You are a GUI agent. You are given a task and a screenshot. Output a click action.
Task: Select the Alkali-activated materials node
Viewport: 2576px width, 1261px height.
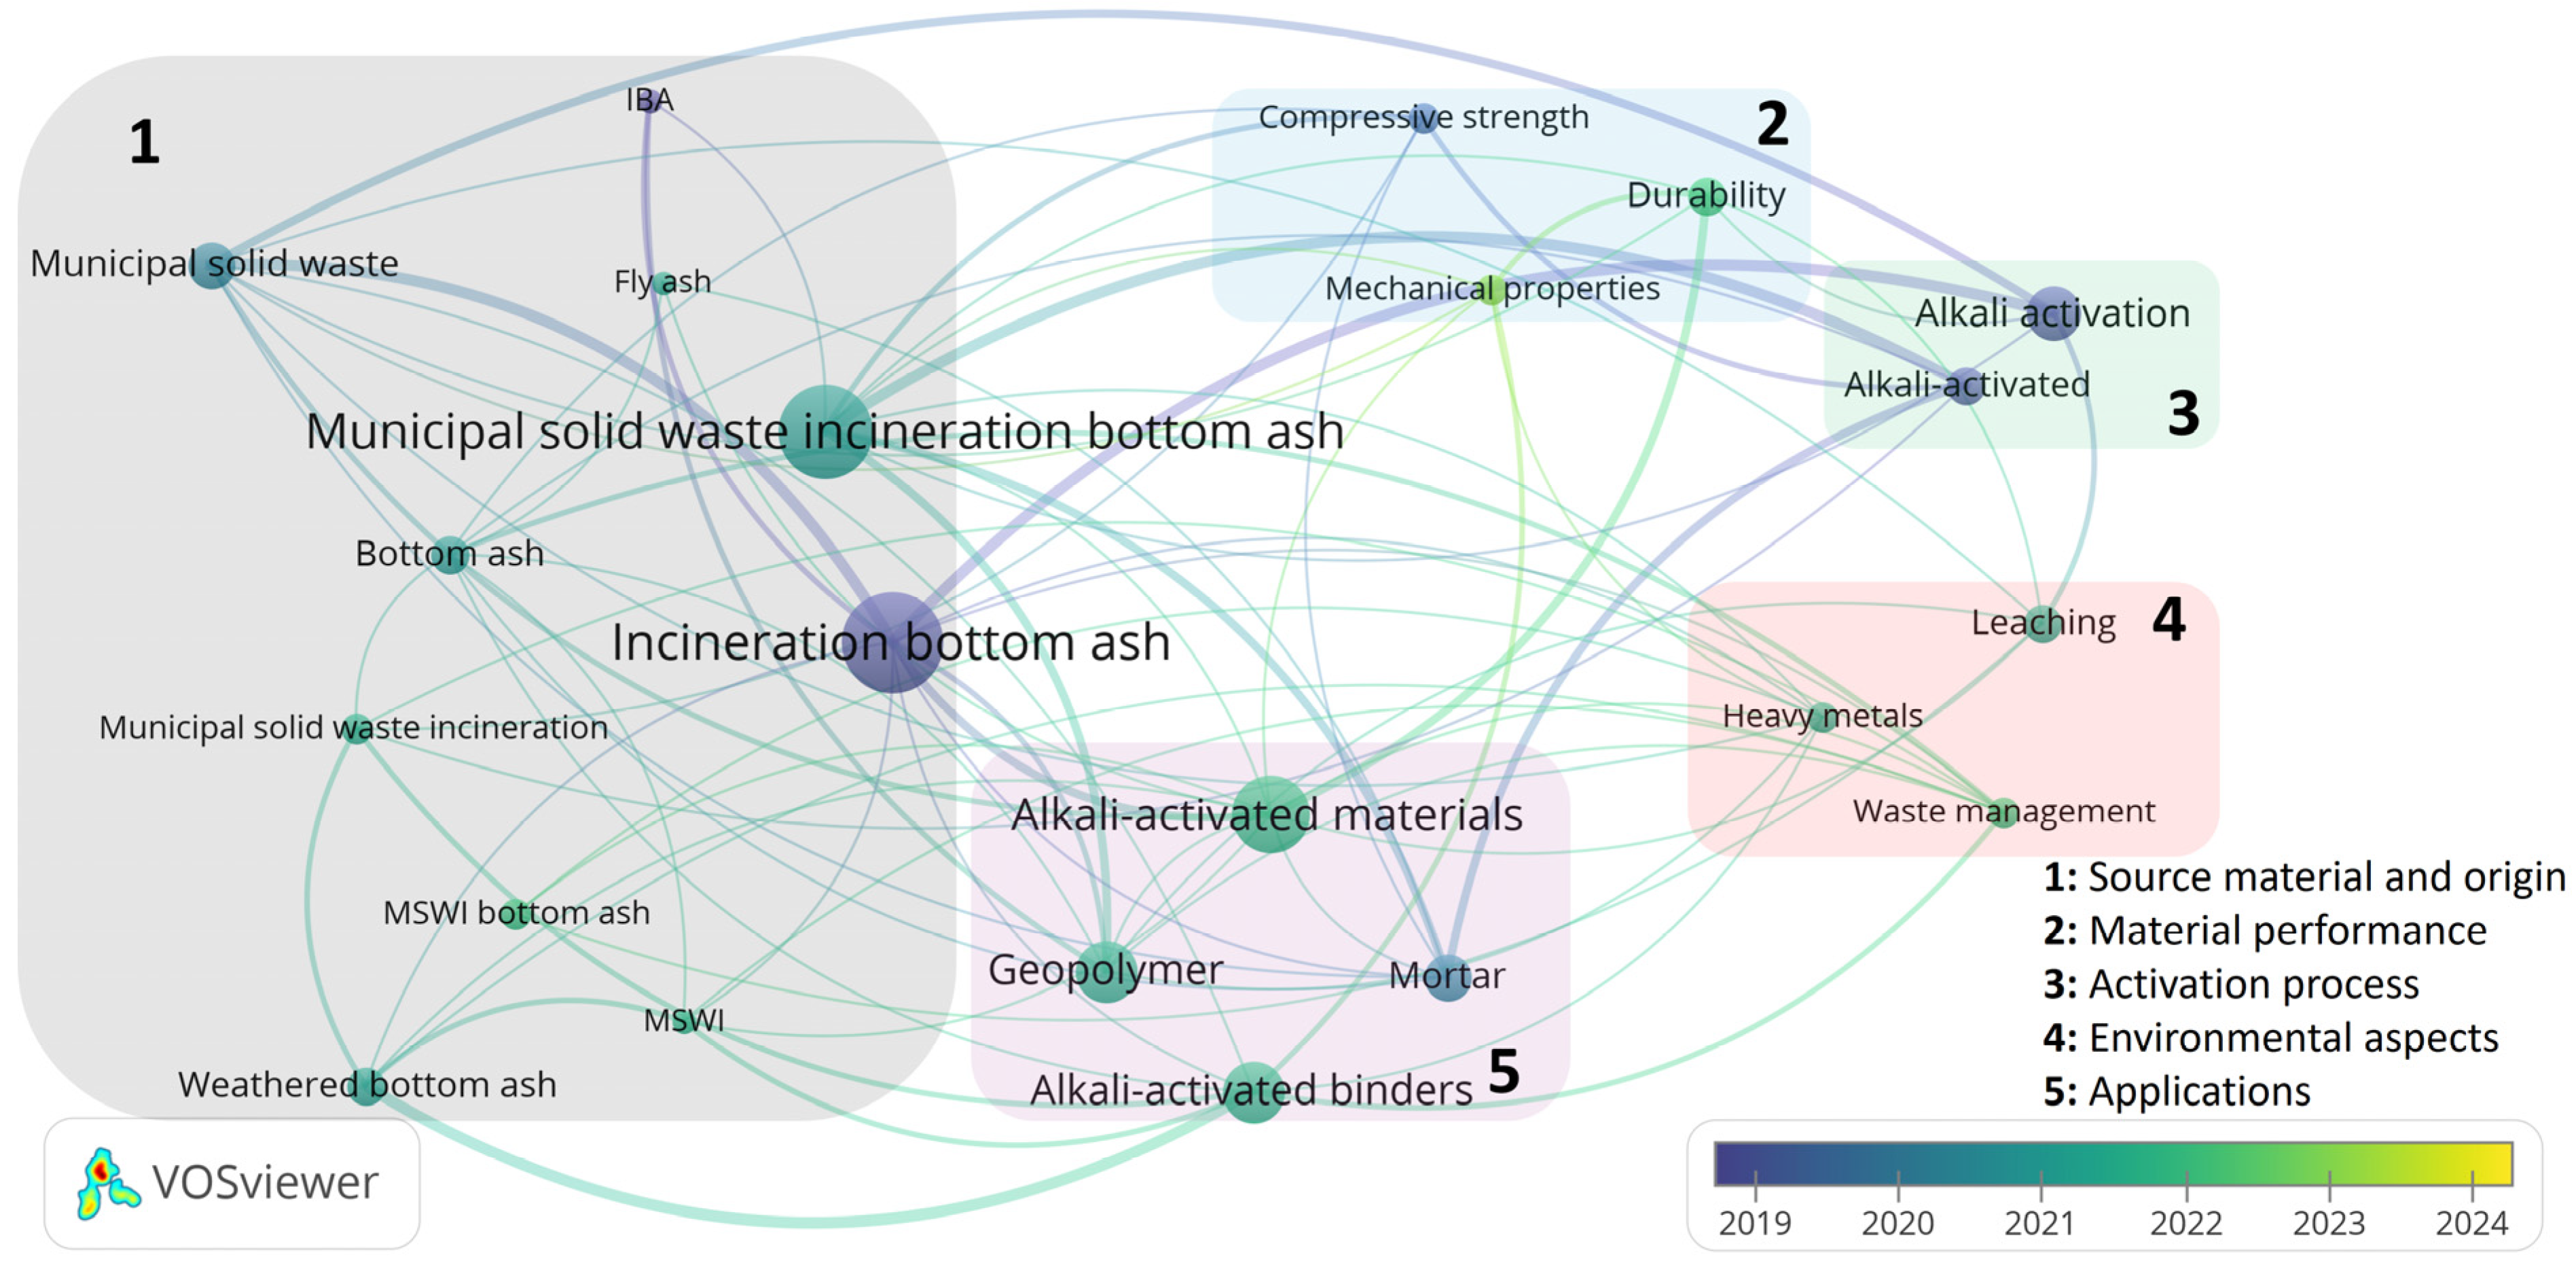(x=1270, y=815)
